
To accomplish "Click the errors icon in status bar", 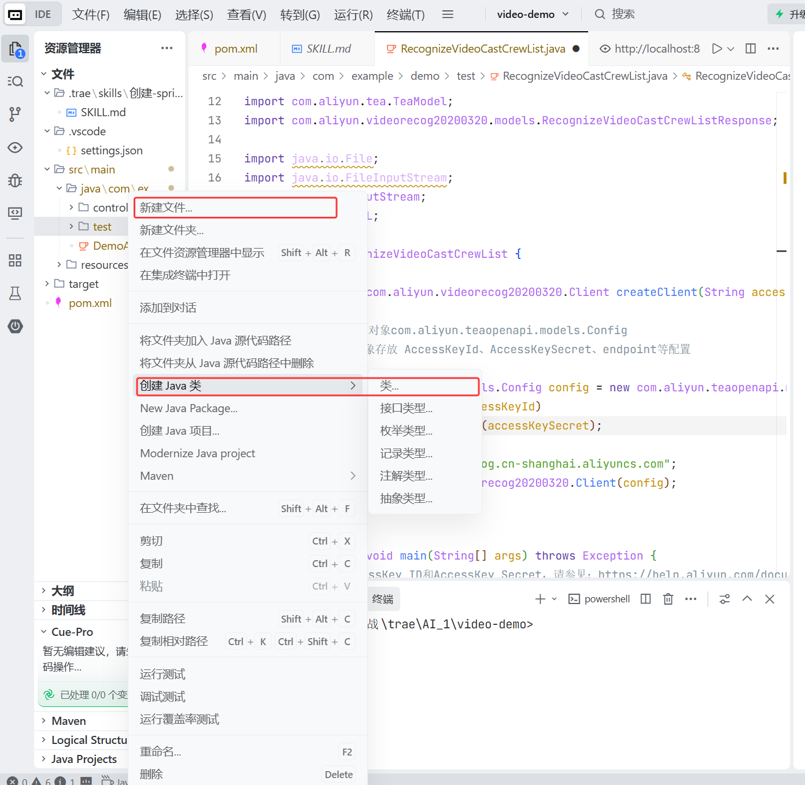I will coord(13,781).
